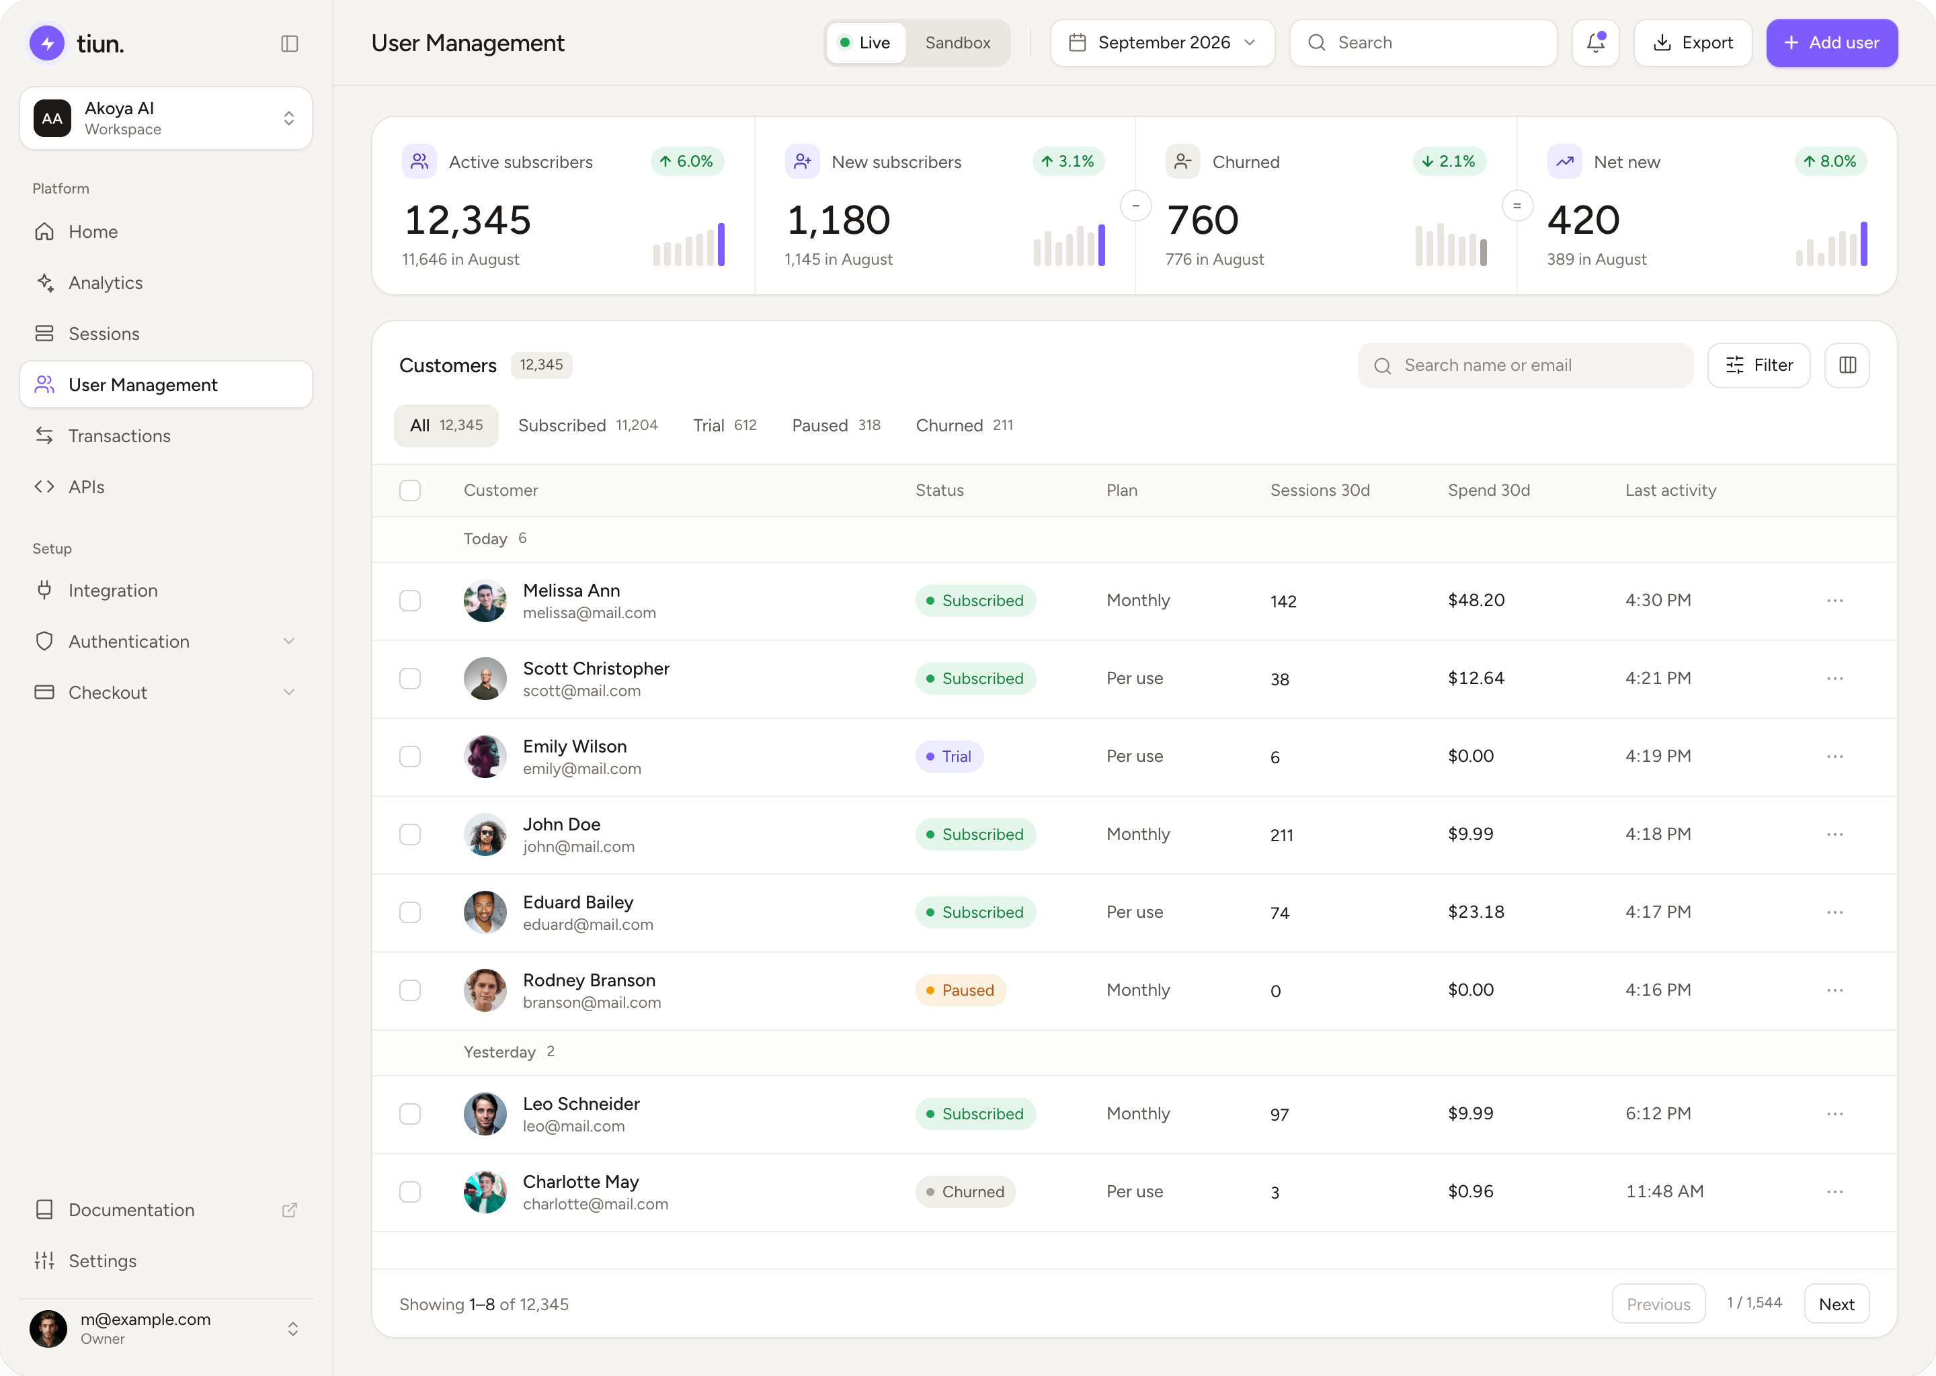Select all customers header checkbox
Screen dimensions: 1936x1376
pos(410,490)
